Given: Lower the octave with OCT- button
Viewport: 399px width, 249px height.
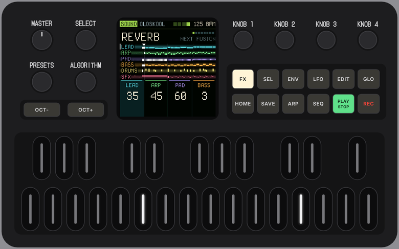Looking at the screenshot, I should coord(42,110).
